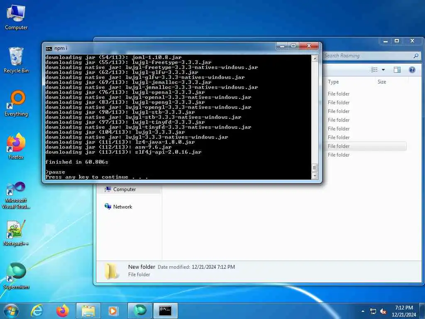Close the Explorer window
Viewport: 425px width, 319px height.
pos(412,41)
